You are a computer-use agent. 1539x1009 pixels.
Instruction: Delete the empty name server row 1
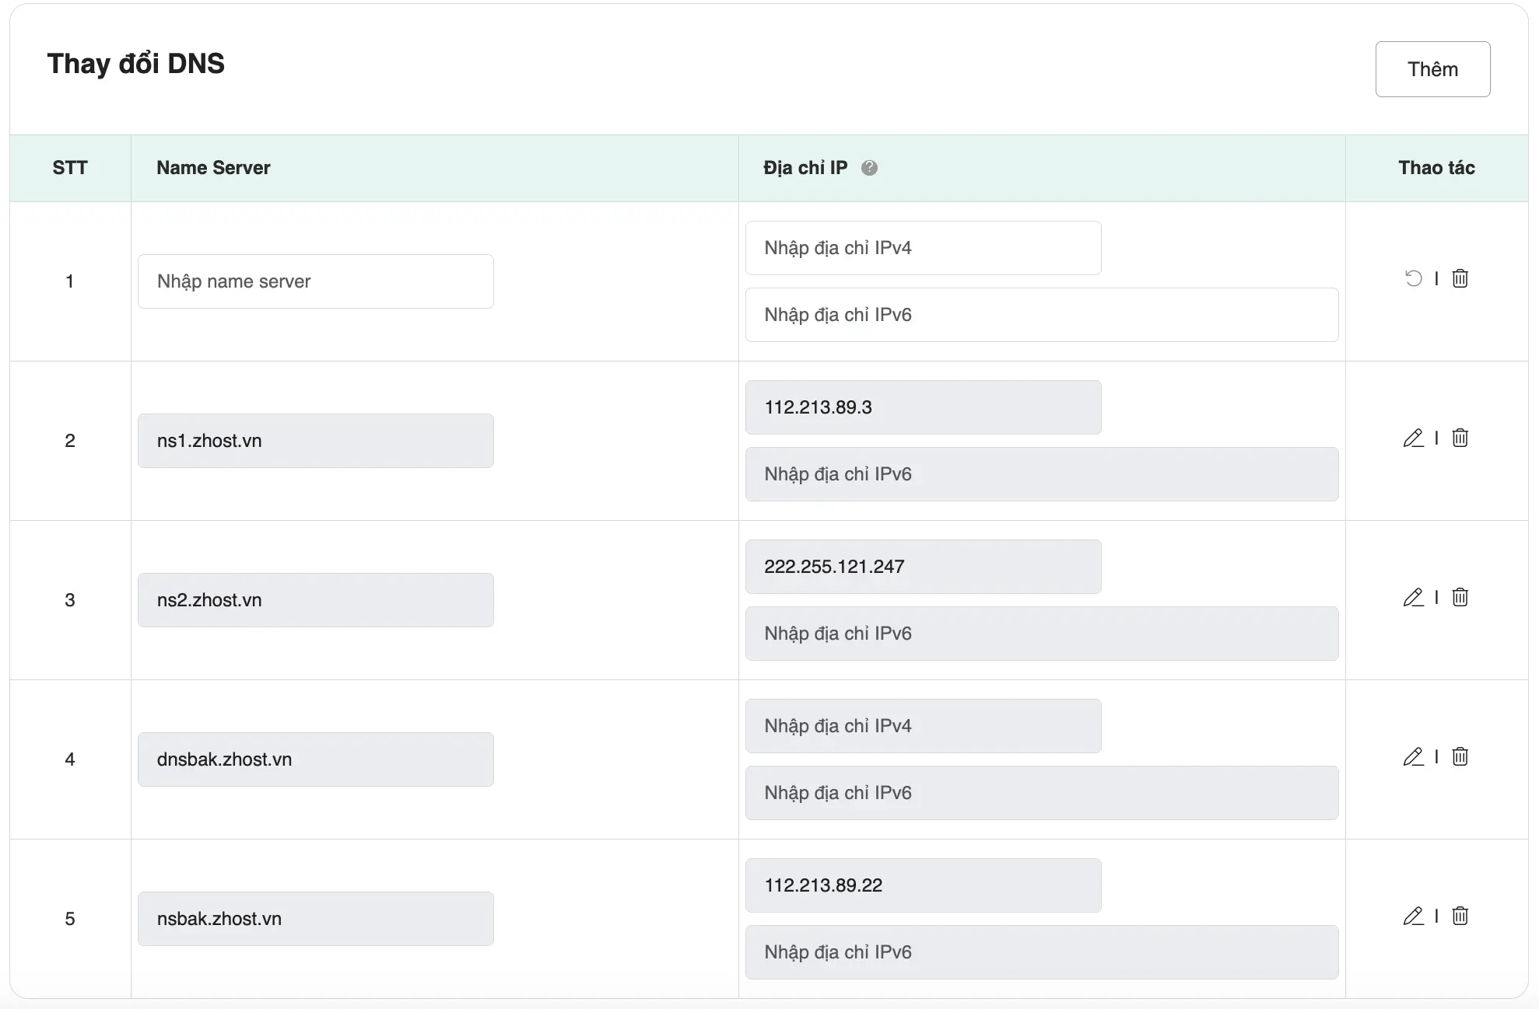point(1460,278)
